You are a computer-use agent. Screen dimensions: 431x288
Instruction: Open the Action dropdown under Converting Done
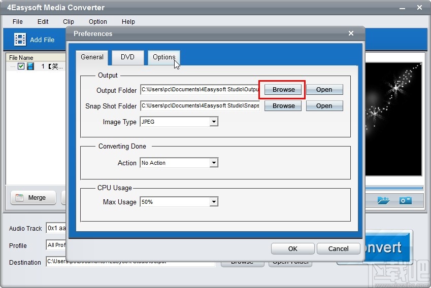click(x=214, y=163)
